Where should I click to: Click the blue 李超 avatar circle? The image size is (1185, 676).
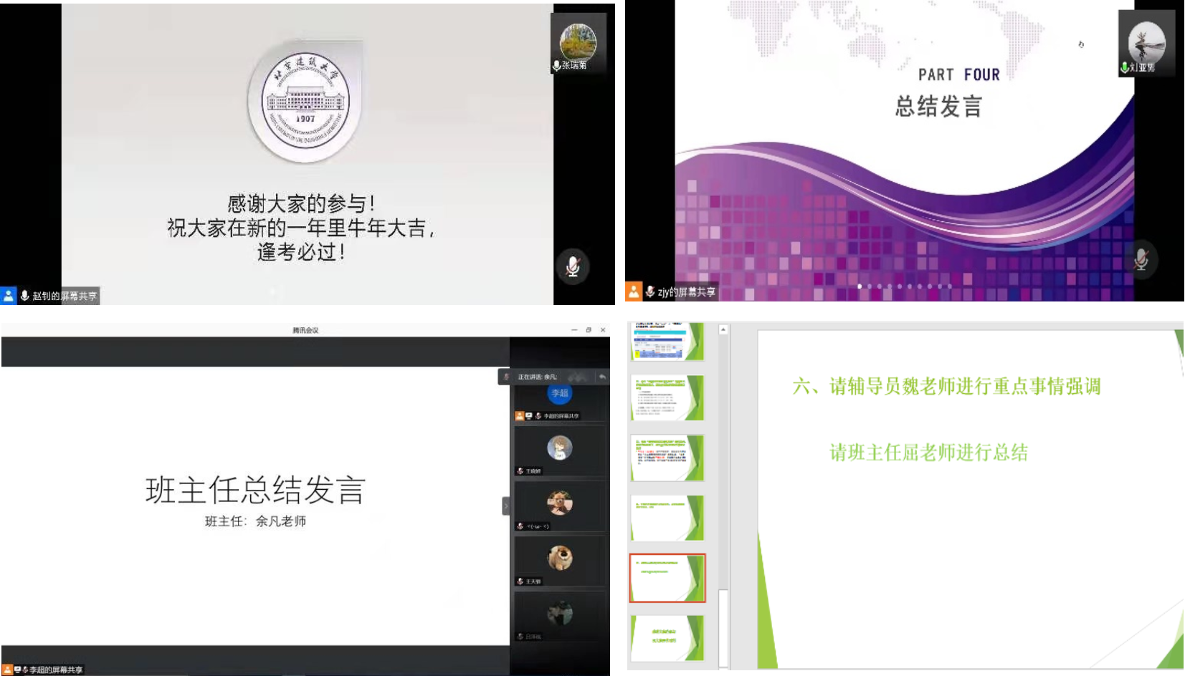pyautogui.click(x=560, y=393)
